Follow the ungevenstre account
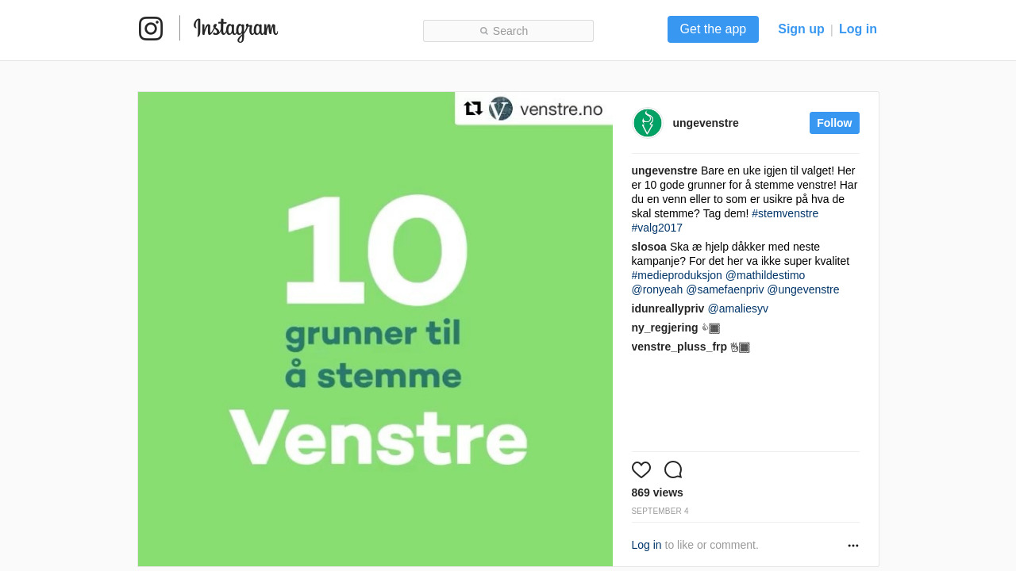The height and width of the screenshot is (571, 1016). (834, 123)
